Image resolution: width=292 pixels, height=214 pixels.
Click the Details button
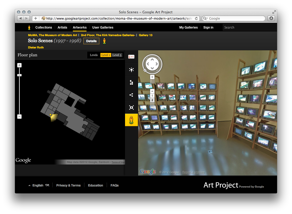[91, 41]
